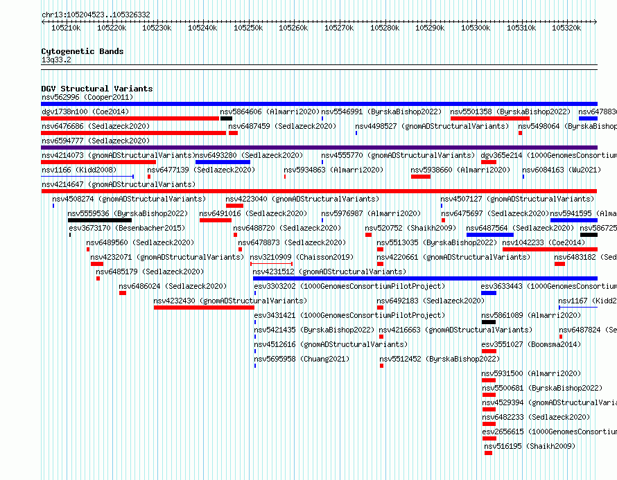Click nsv6488720 (Sedlazeck2020) label

tap(287, 228)
